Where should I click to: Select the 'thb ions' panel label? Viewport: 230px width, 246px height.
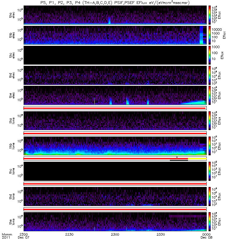tap(12, 146)
